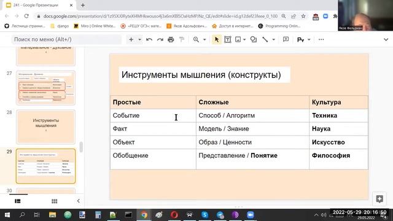This screenshot has height=221, width=393.
Task: Open File Explorer from the taskbar
Action: coord(52,215)
